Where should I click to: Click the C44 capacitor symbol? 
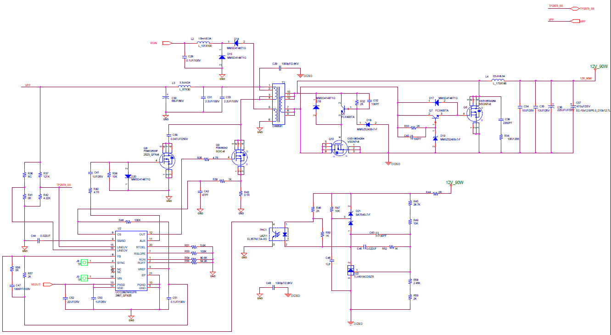pos(39,240)
